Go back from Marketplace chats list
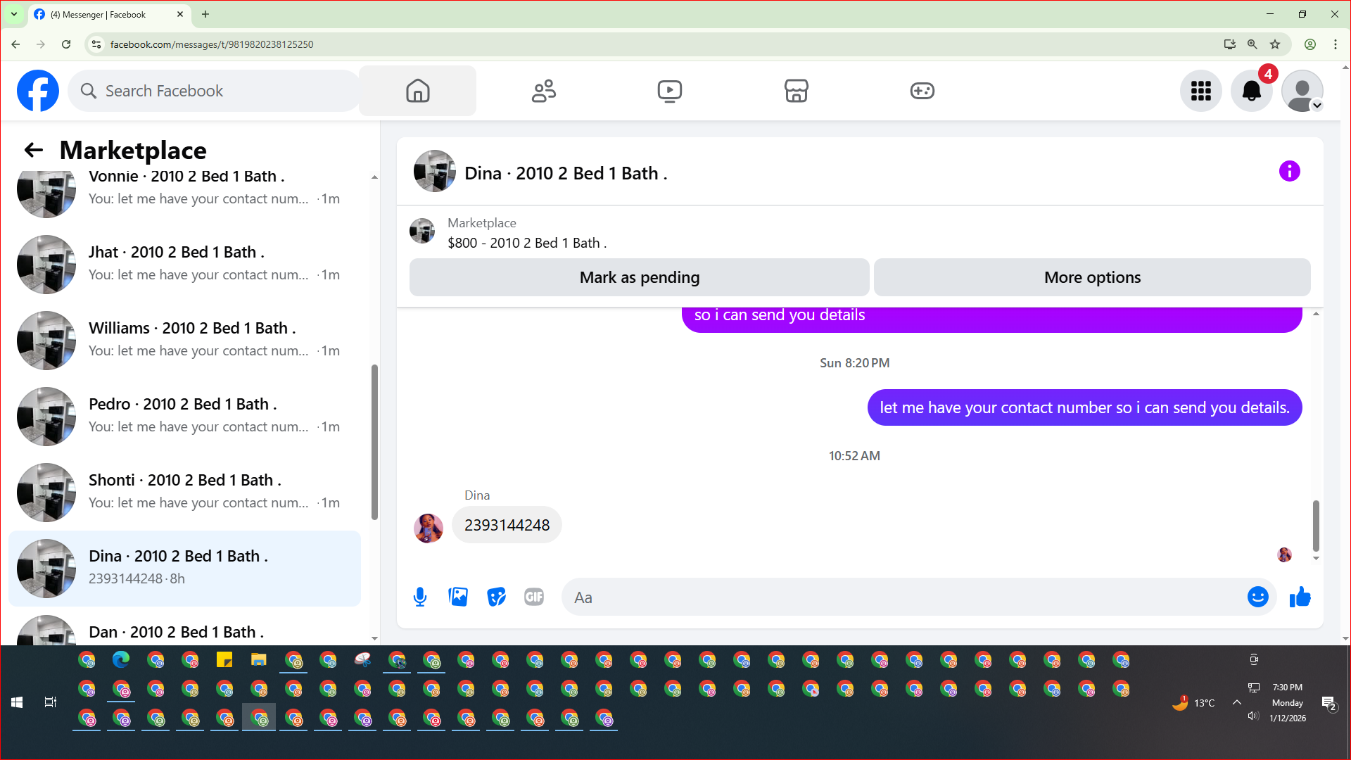Image resolution: width=1351 pixels, height=760 pixels. point(33,150)
